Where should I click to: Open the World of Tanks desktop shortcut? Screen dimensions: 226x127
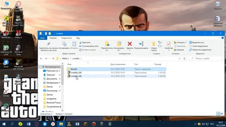18,50
